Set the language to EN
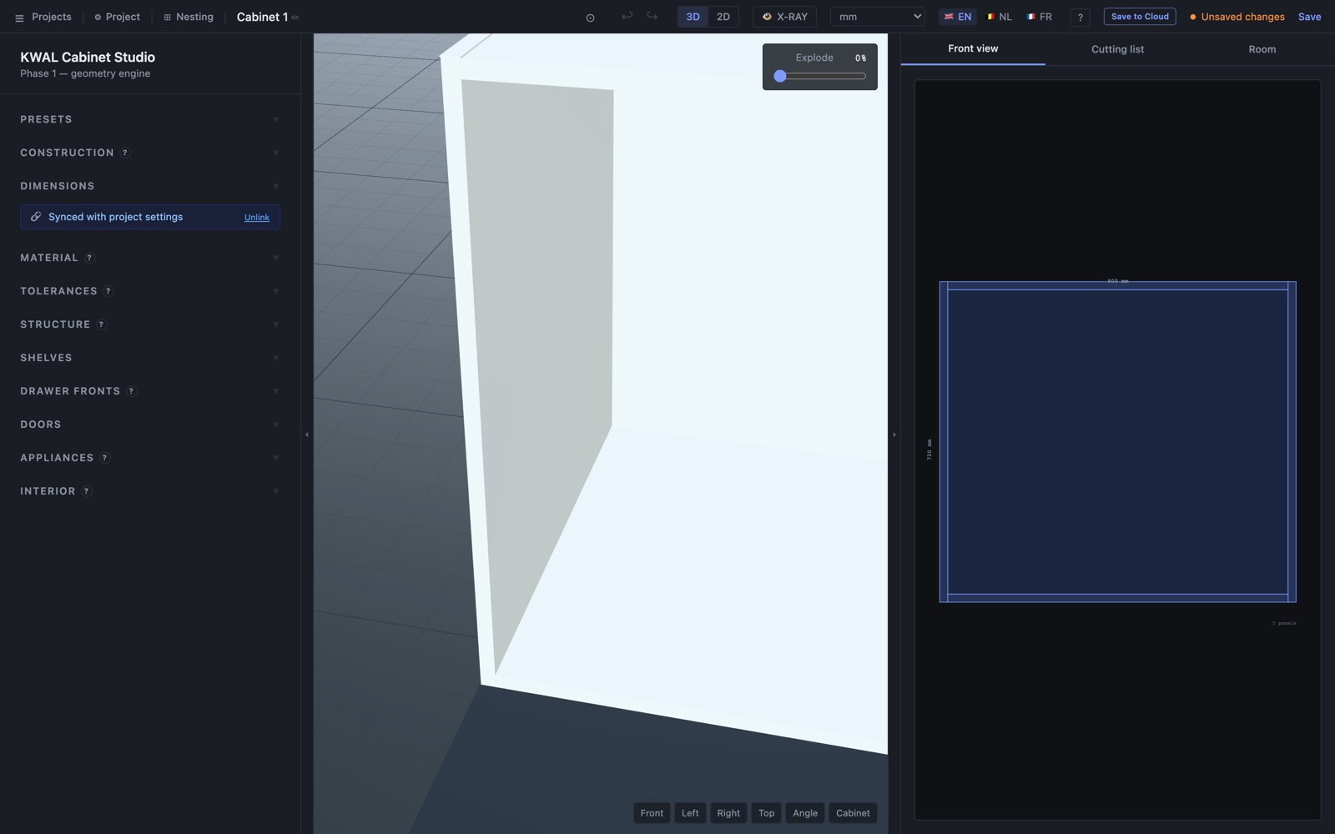This screenshot has width=1335, height=834. (x=957, y=17)
